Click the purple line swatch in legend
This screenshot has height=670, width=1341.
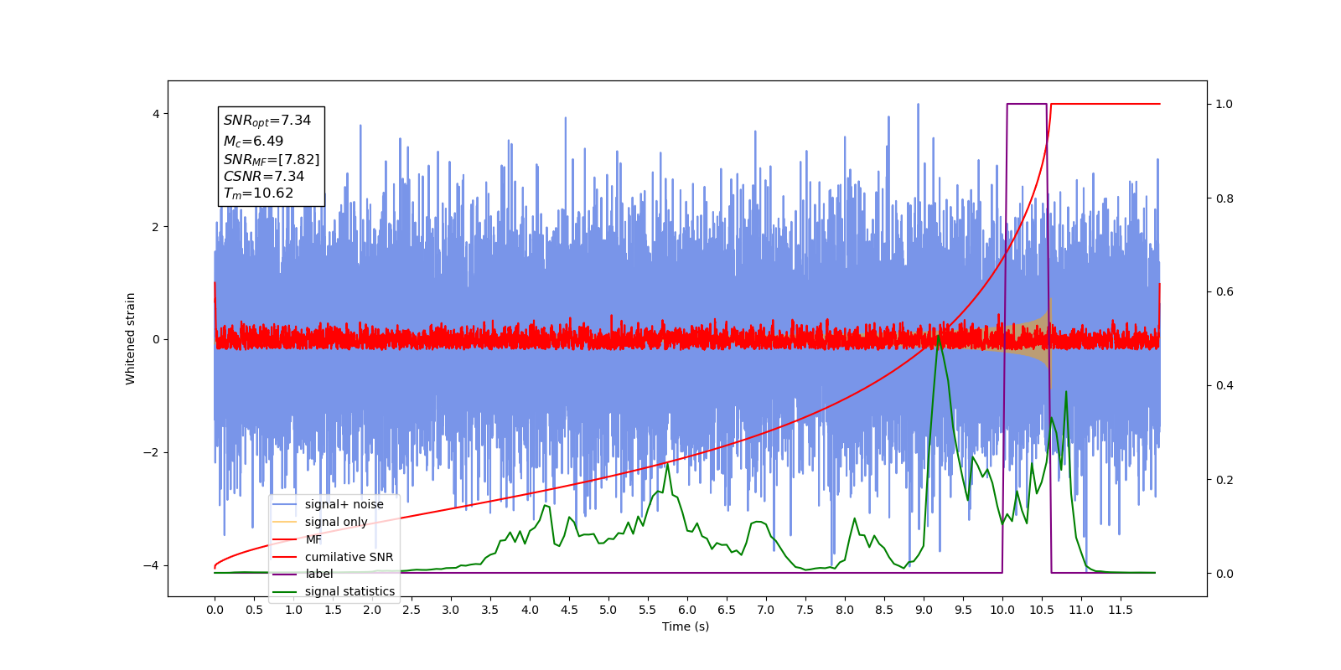(x=285, y=574)
